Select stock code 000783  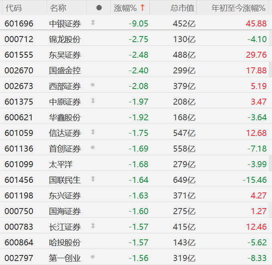(19, 227)
